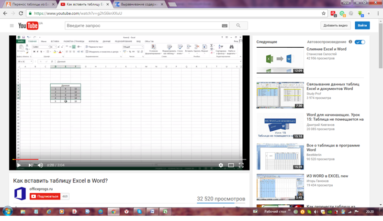Open thumbnail of Связывание данных таблиц video
This screenshot has height=221, width=383.
[280, 95]
